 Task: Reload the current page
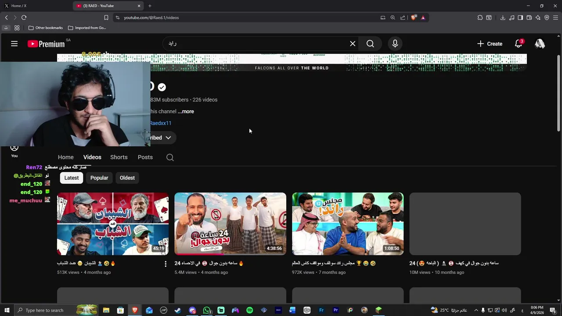click(24, 18)
